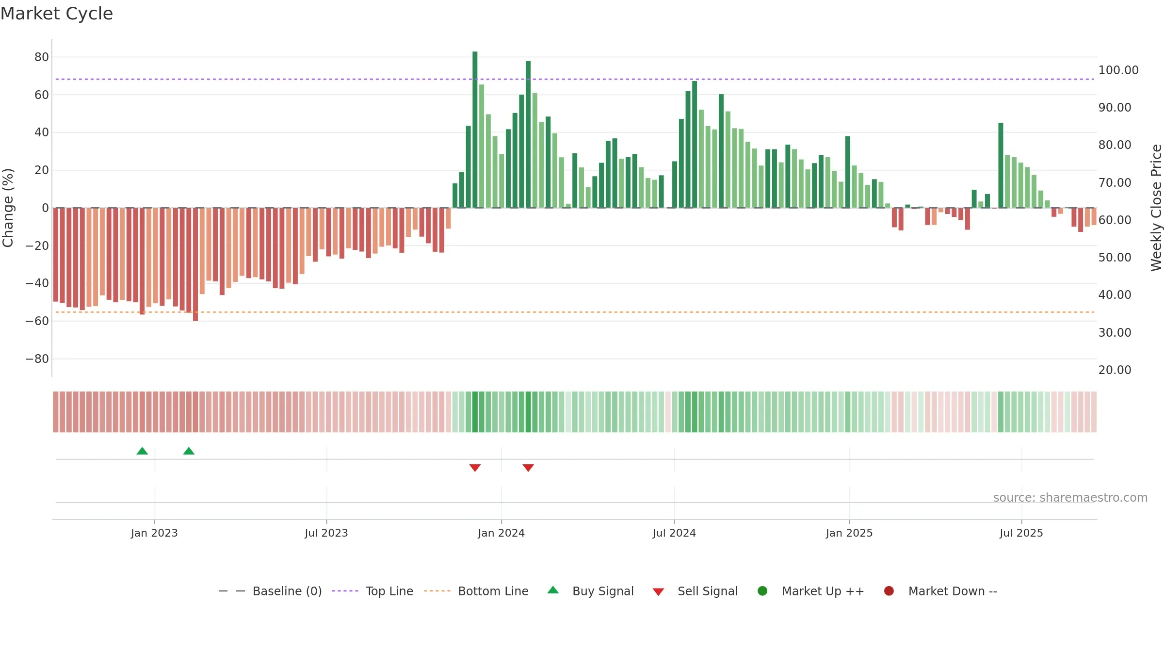
Task: Click the Jan 2023 axis label
Action: click(154, 533)
